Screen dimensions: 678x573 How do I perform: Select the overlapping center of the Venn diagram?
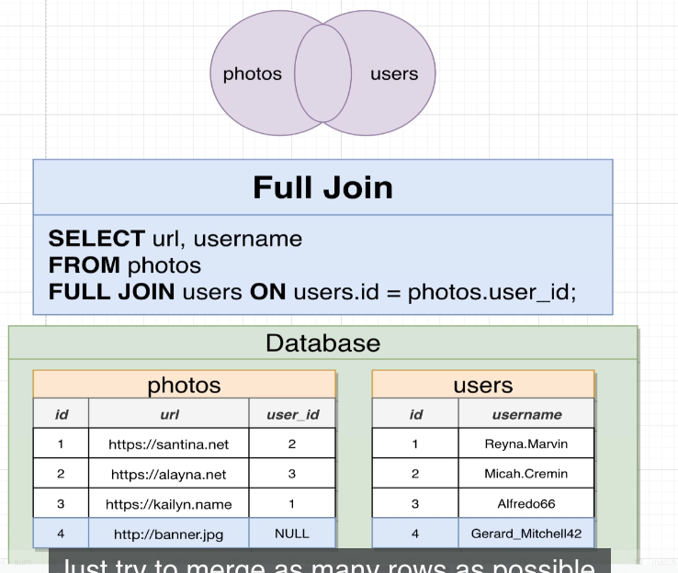pyautogui.click(x=323, y=73)
